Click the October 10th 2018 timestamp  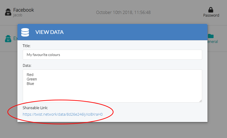click(x=123, y=12)
